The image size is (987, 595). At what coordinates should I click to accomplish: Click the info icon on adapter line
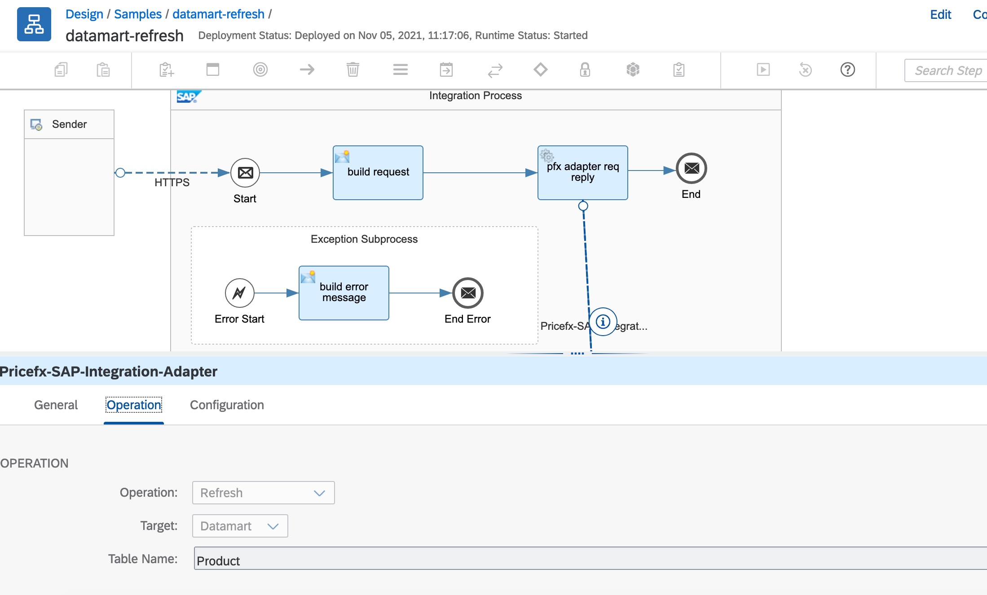click(603, 321)
